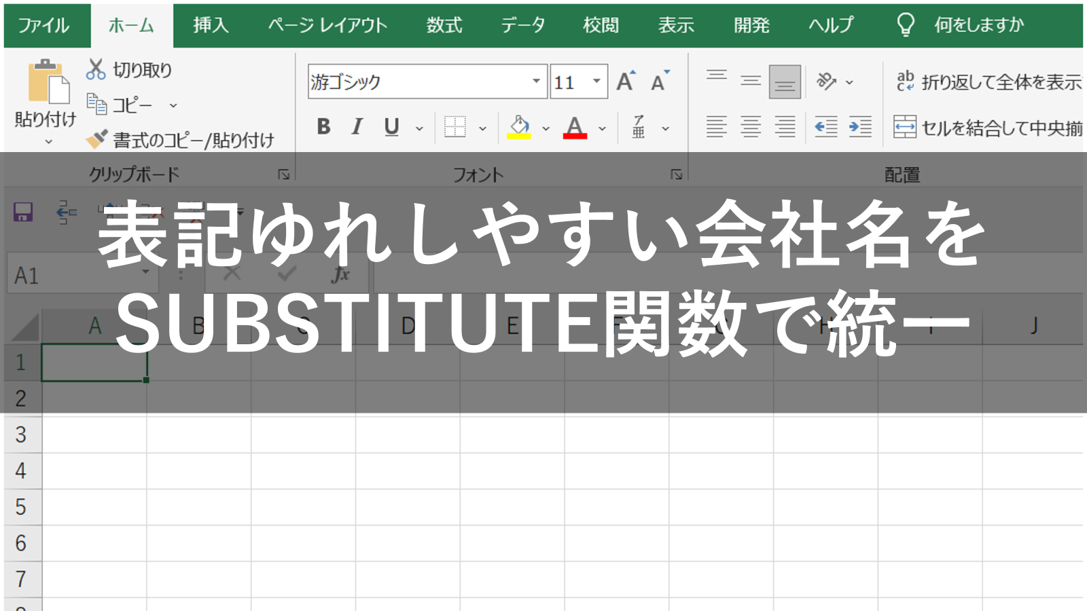Switch to the 数式 tab
This screenshot has height=611, width=1087.
coord(444,25)
